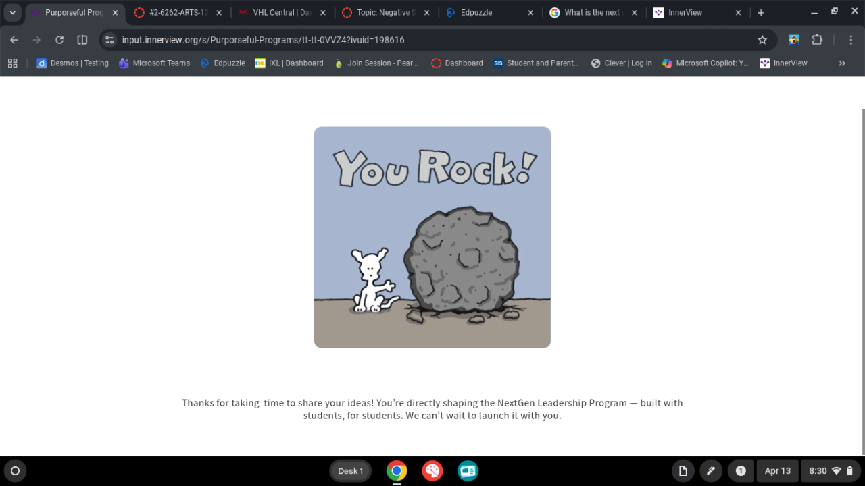The image size is (865, 486).
Task: Switch to the InnerView browser tab
Action: [698, 13]
